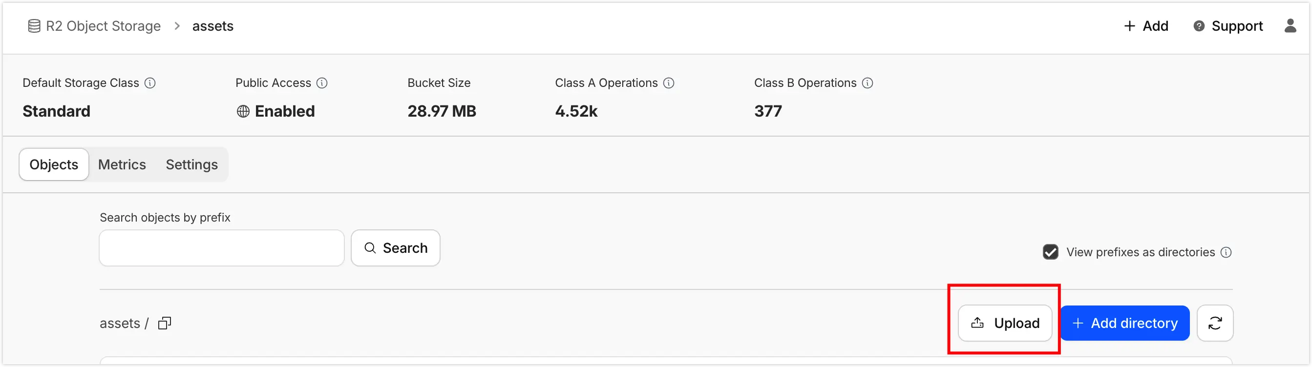Click the Support question mark icon

[x=1199, y=26]
